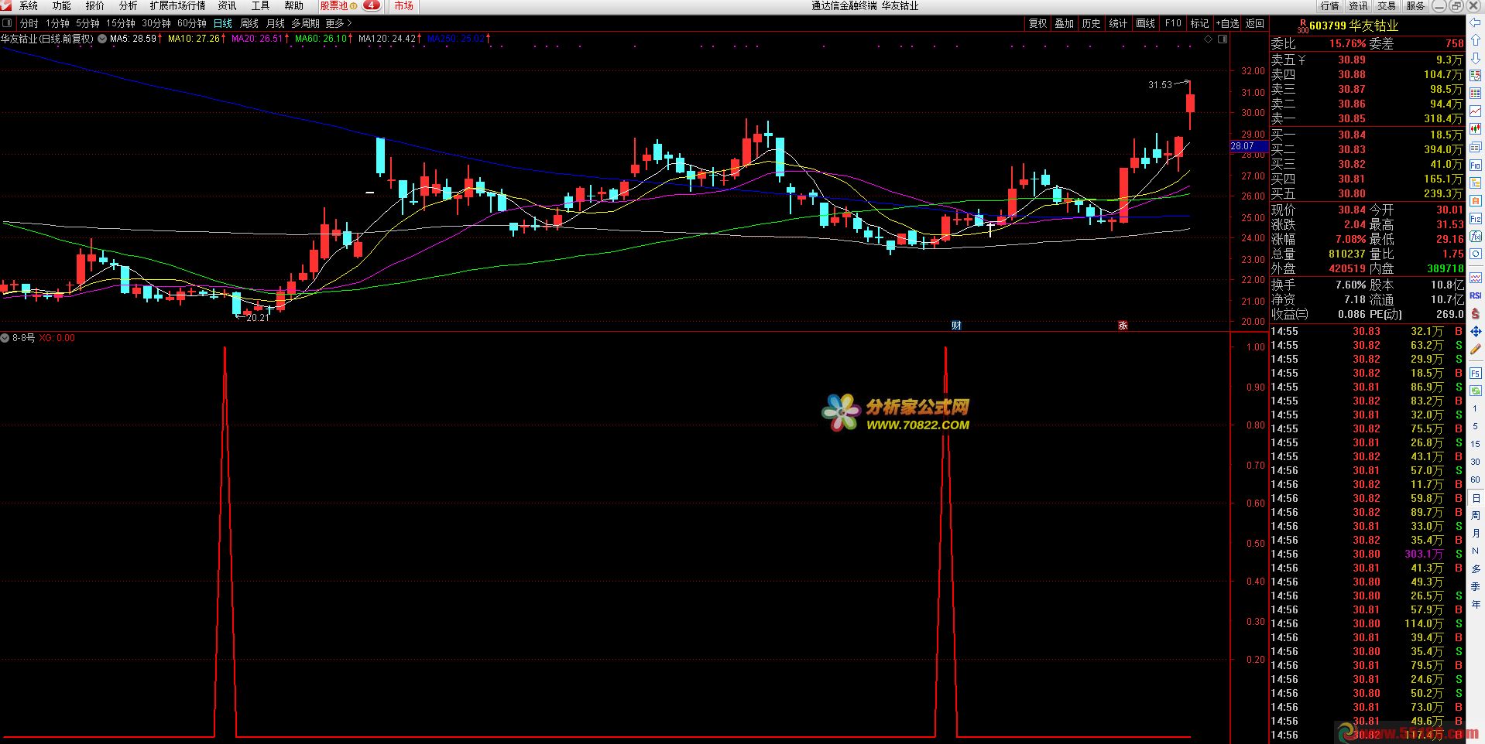
Task: Open the sector tree structure icon
Action: tap(1476, 183)
